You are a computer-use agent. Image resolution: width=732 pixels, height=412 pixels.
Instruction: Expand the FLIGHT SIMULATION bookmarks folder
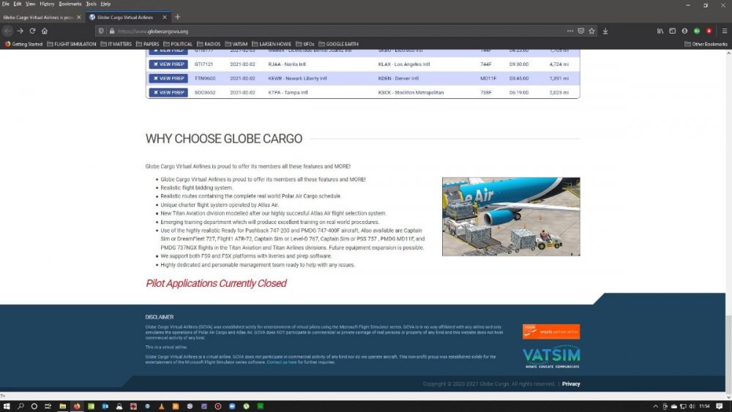click(x=72, y=44)
